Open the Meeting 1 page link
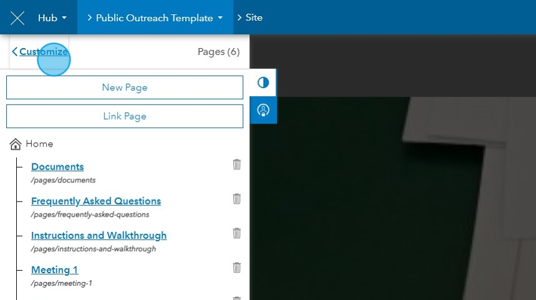This screenshot has height=300, width=536. [55, 270]
